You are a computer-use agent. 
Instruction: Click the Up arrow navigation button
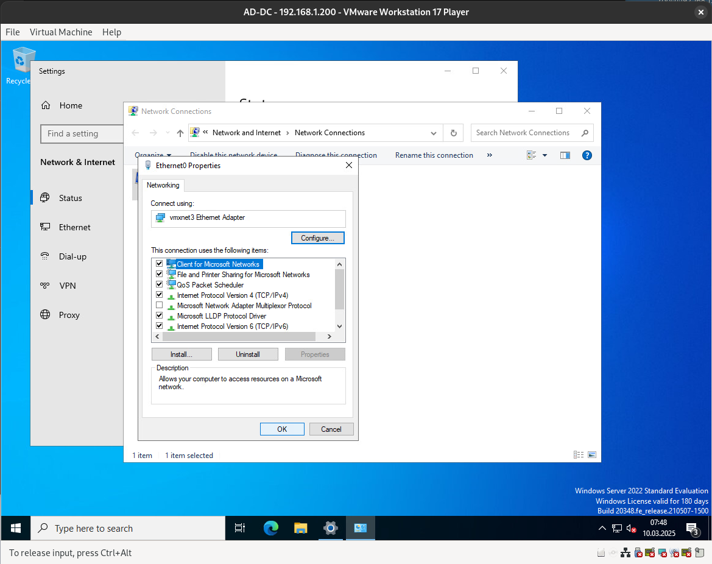tap(180, 133)
